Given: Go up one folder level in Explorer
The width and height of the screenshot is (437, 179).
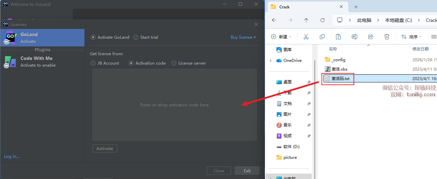Looking at the screenshot, I should pos(306,20).
